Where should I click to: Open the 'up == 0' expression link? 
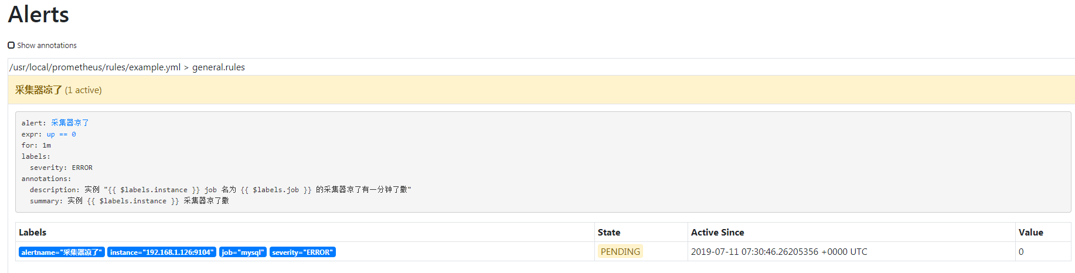pyautogui.click(x=62, y=134)
